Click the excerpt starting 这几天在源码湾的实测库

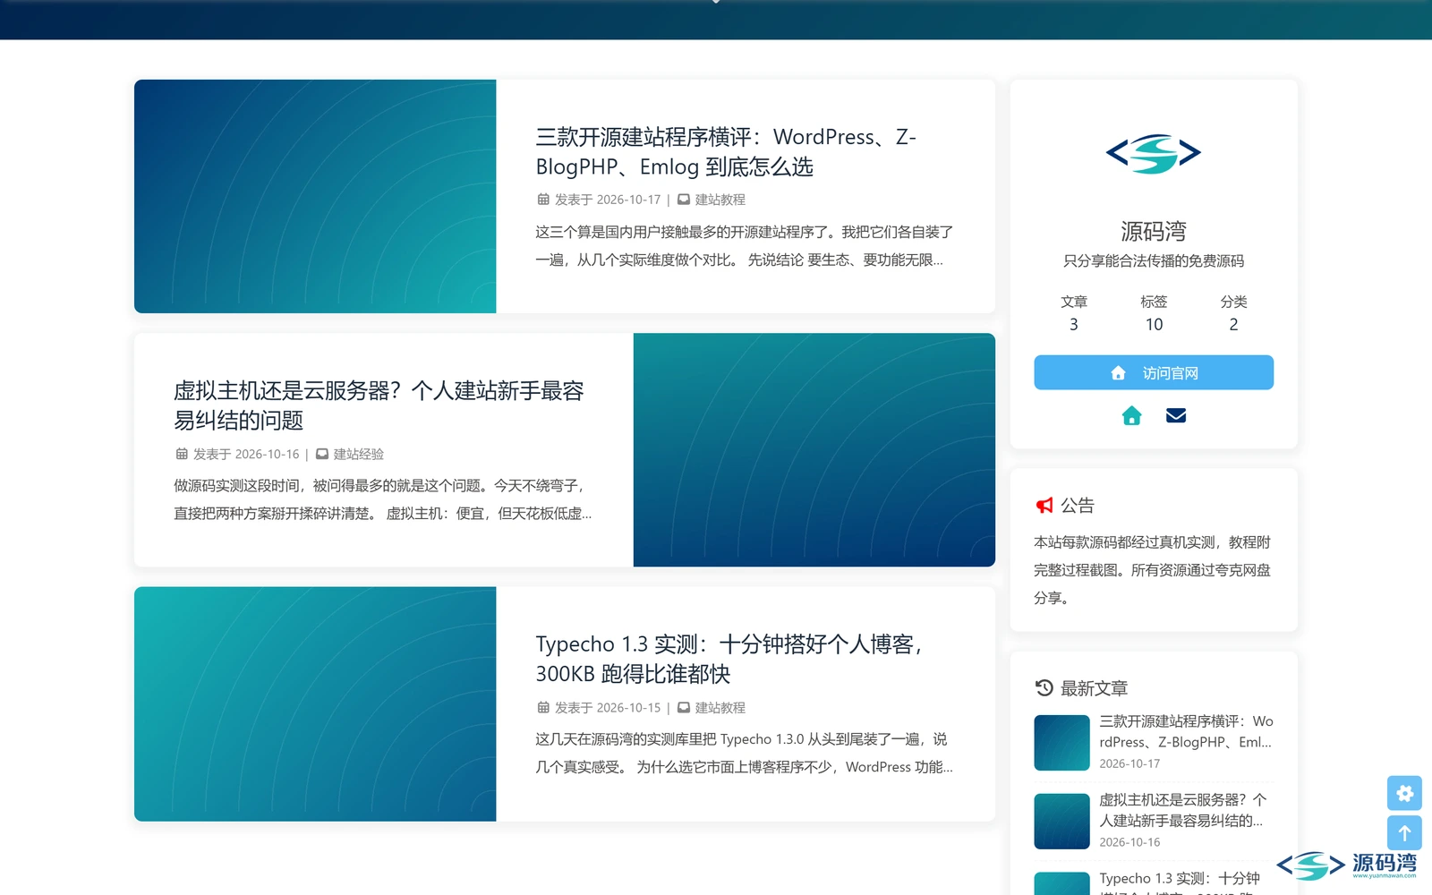pos(744,753)
